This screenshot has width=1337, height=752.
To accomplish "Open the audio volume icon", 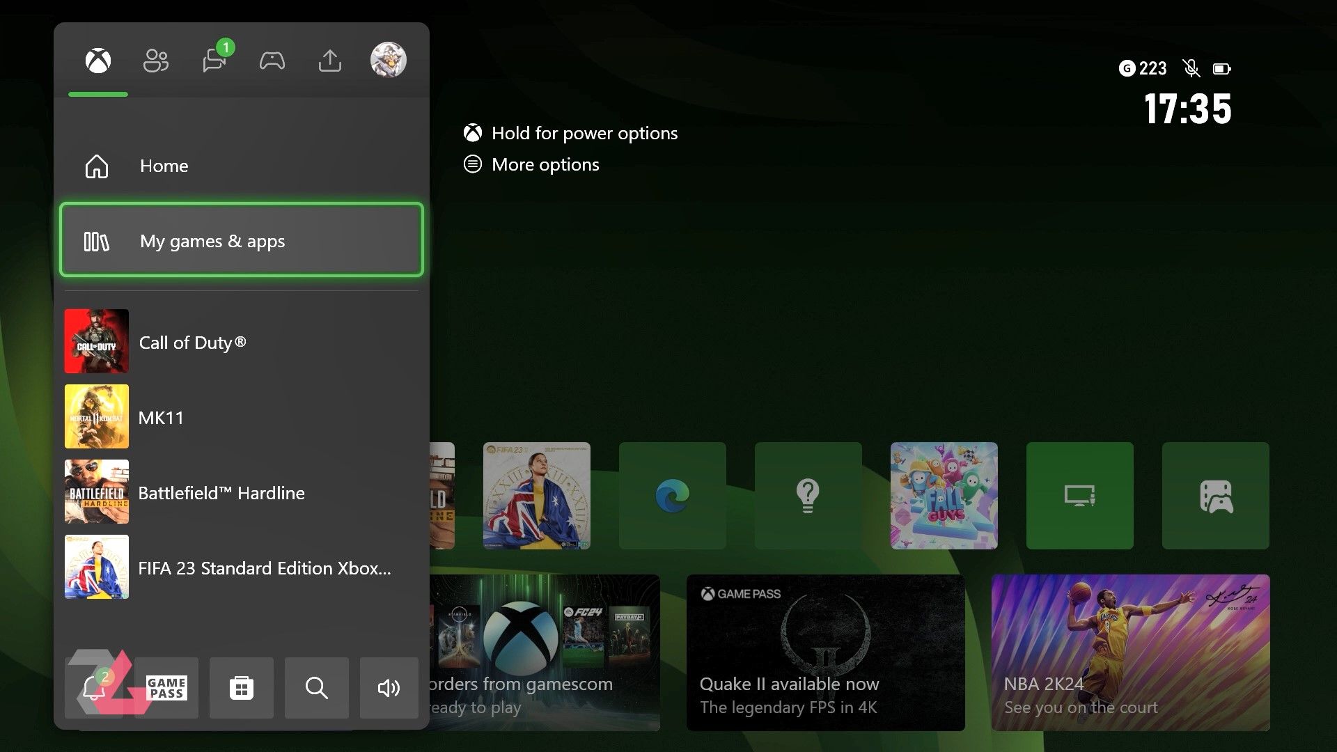I will (389, 688).
